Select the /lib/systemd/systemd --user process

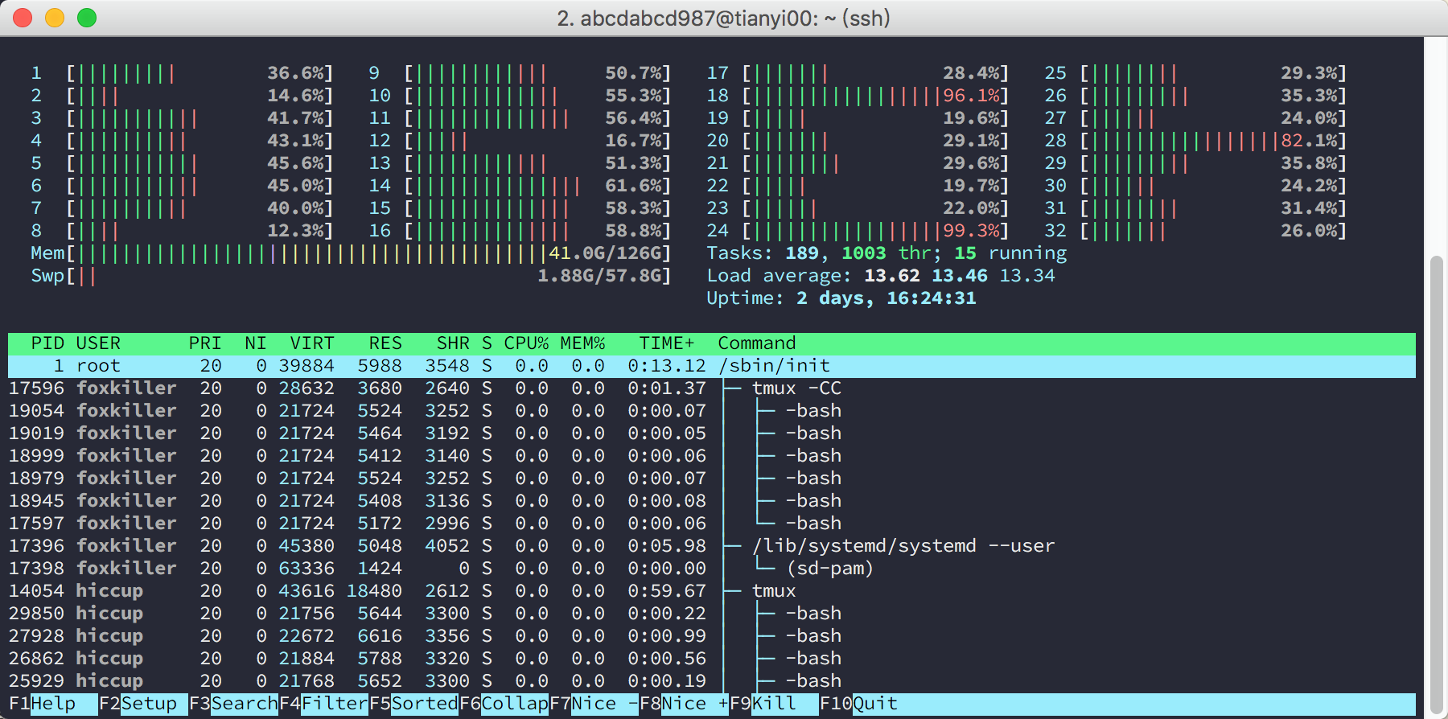point(712,546)
